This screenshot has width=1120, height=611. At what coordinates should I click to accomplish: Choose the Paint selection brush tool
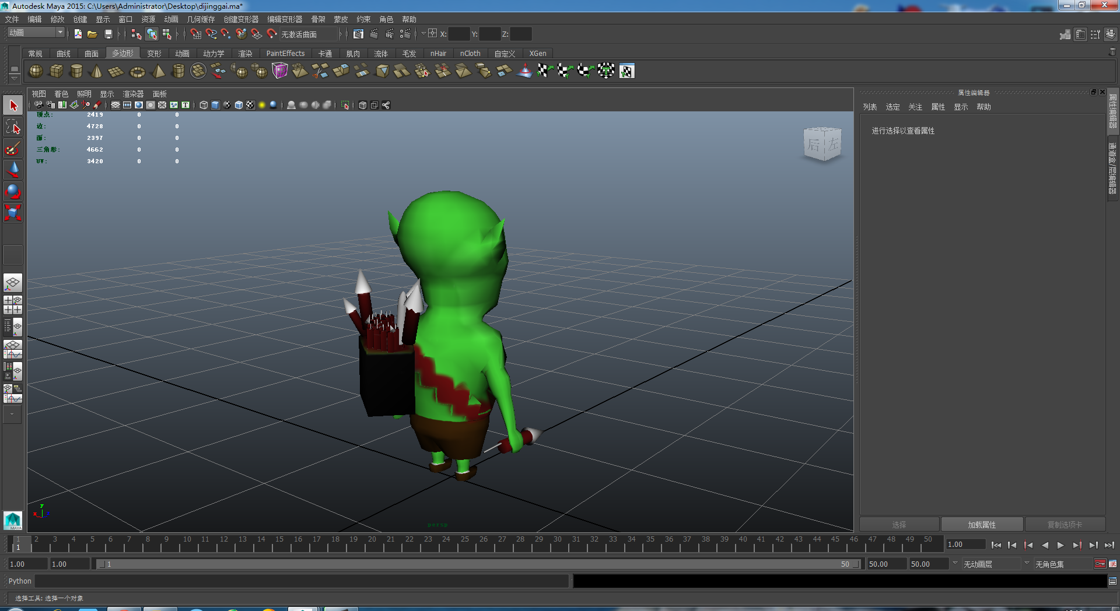[x=13, y=148]
